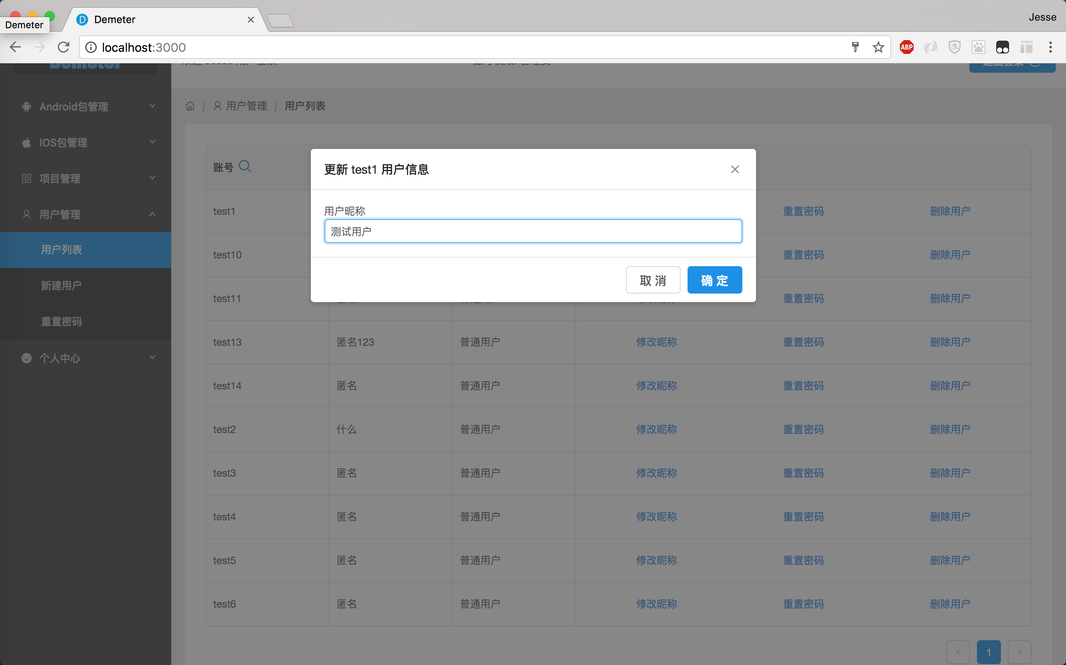Open 新建用户 in sidebar
1066x665 pixels.
tap(62, 286)
